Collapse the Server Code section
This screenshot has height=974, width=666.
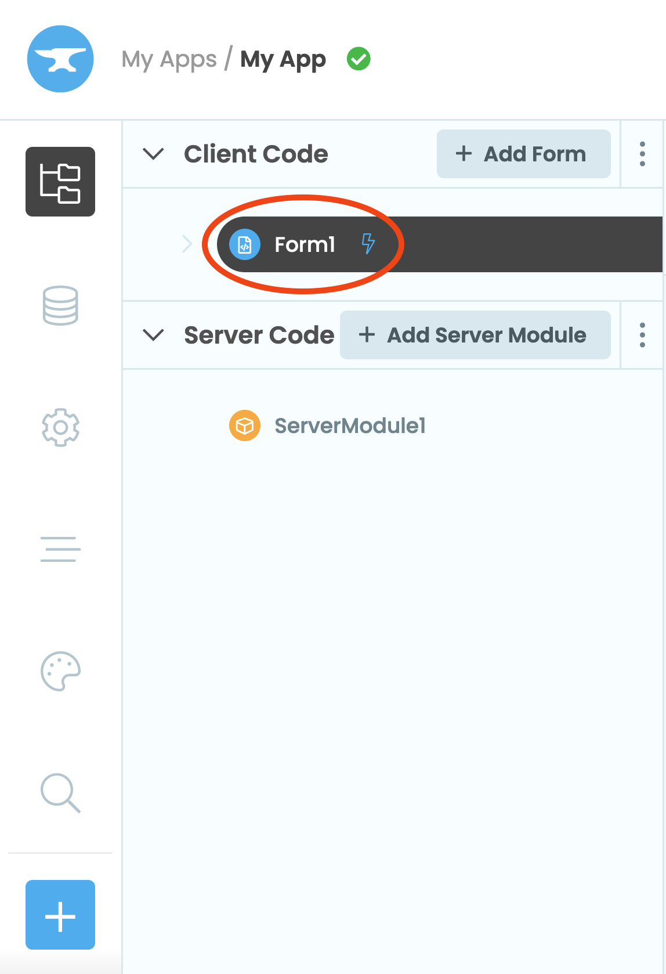click(154, 335)
